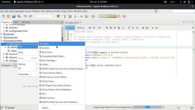This screenshot has height=110, width=195.
Task: Click the system volume icon in top bar
Action: (x=185, y=2)
